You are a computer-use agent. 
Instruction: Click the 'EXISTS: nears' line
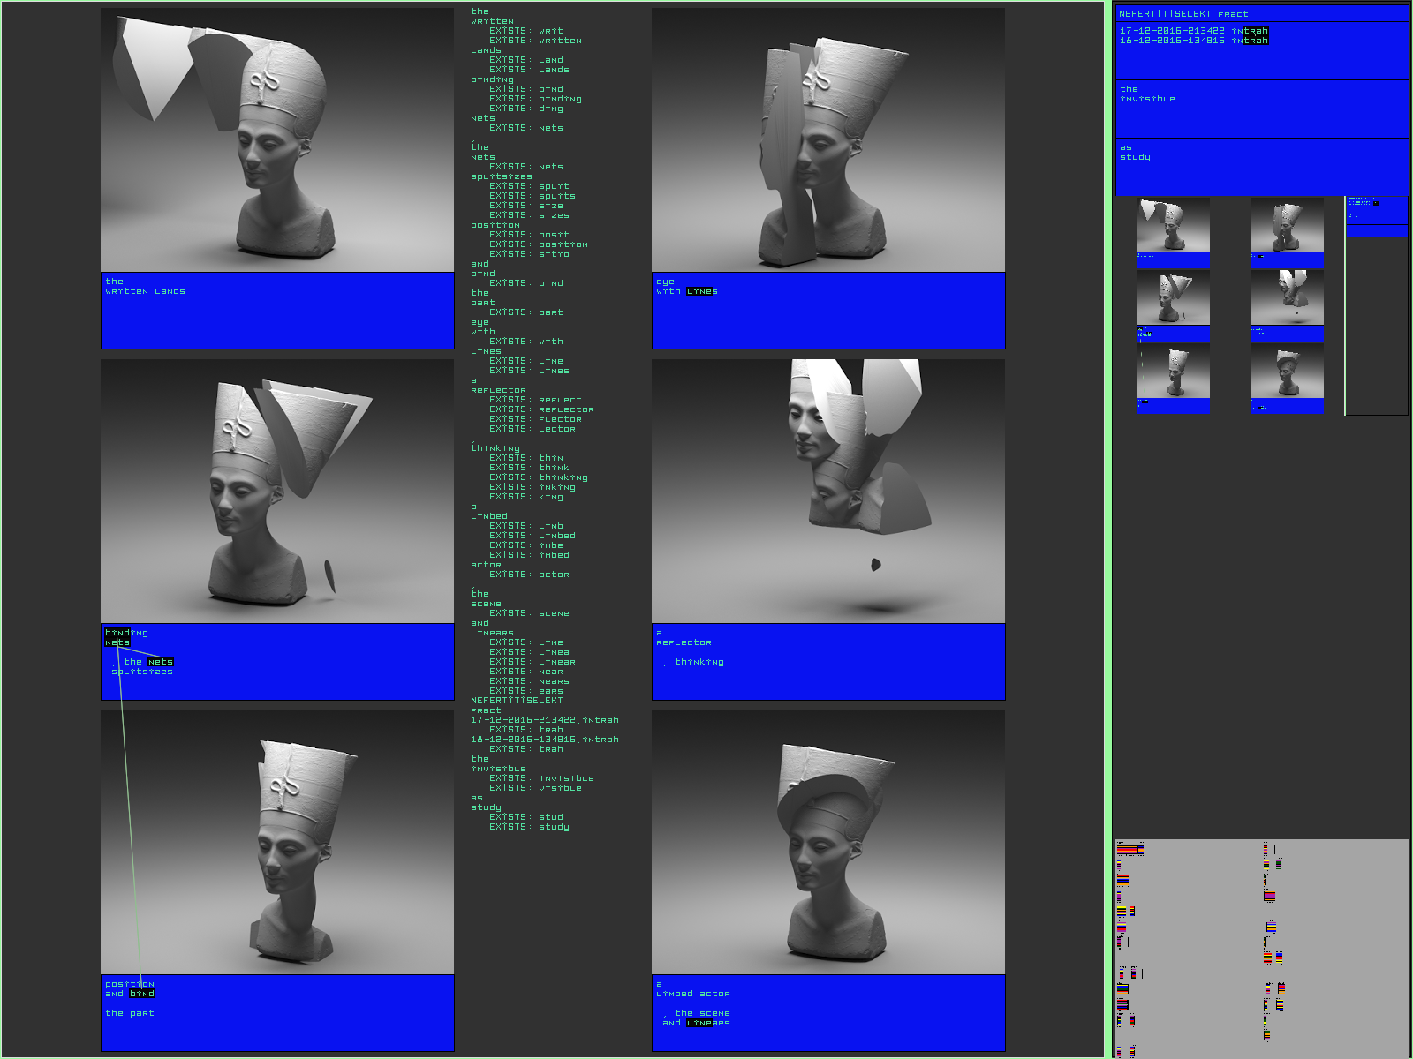tap(529, 681)
